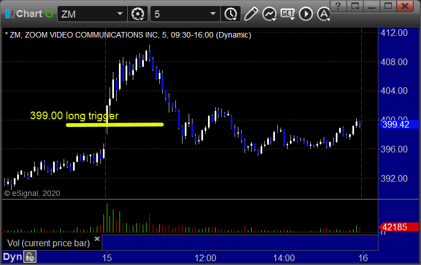This screenshot has height=265, width=421.
Task: Click the Dyn time scale label
Action: pos(12,257)
